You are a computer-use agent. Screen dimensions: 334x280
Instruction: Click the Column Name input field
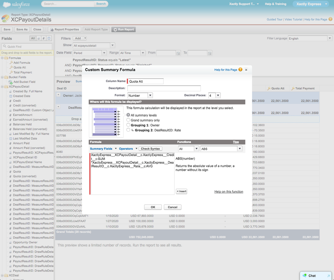[x=146, y=81]
